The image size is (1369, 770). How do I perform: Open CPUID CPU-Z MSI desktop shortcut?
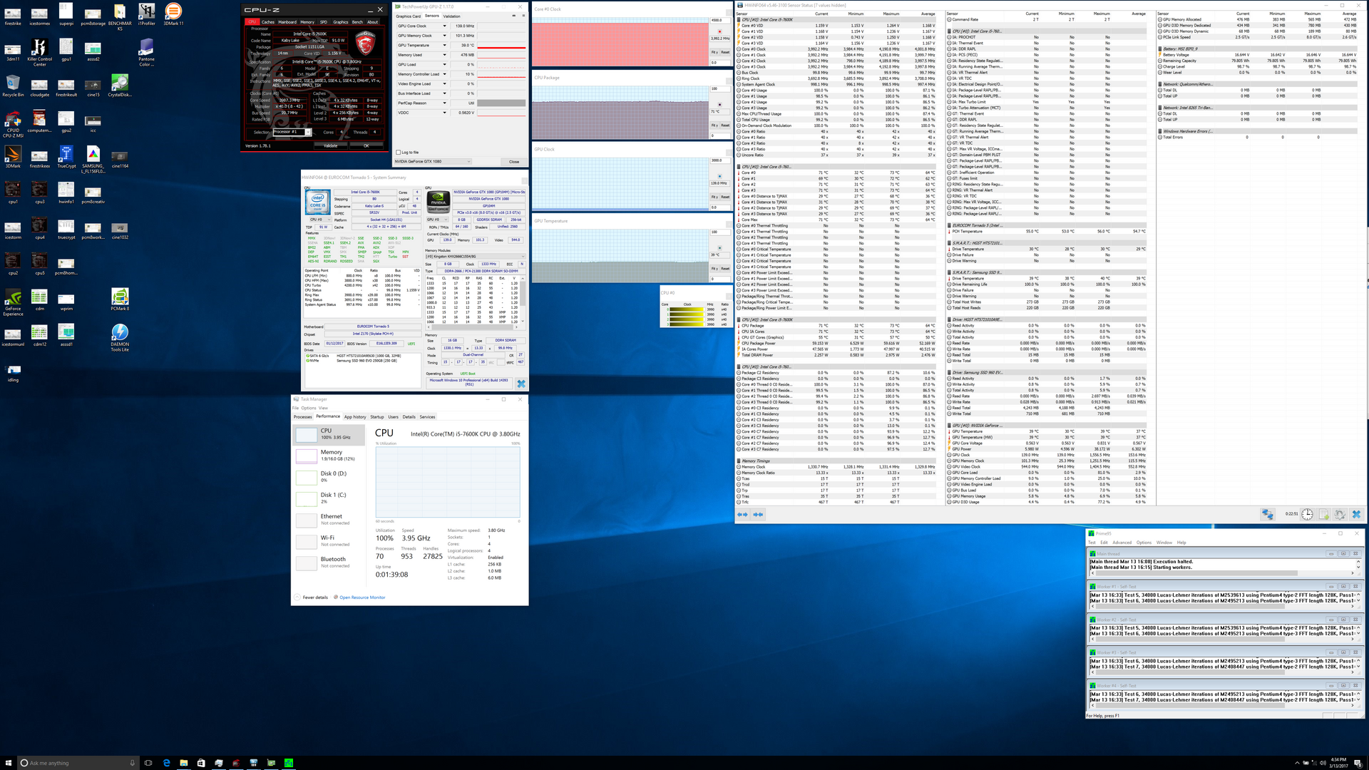point(13,123)
